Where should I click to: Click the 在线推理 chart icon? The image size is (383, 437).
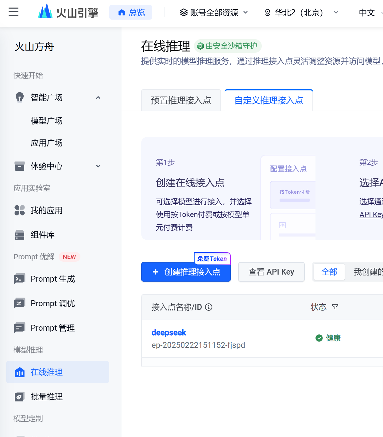pyautogui.click(x=20, y=372)
